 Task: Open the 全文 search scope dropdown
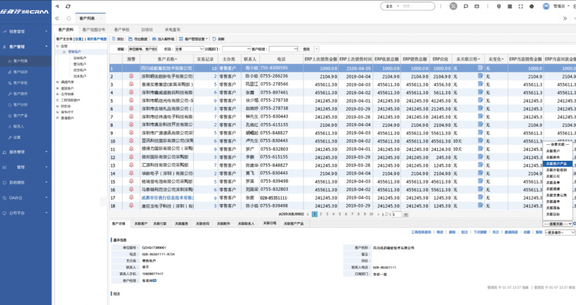[x=392, y=6]
